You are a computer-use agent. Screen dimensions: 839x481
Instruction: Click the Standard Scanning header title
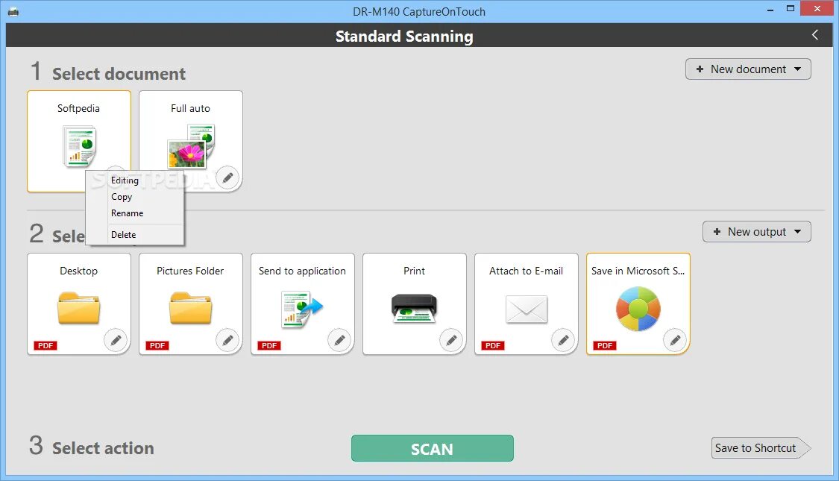pyautogui.click(x=404, y=36)
